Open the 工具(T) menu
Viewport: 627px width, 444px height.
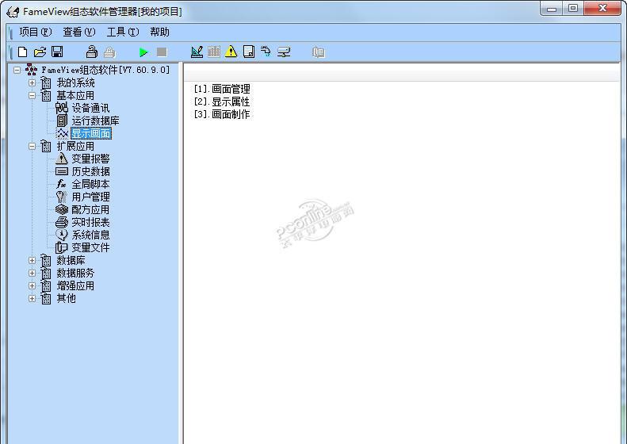coord(123,32)
